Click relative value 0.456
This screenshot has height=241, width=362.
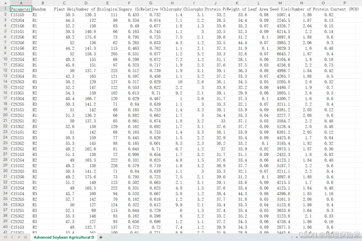pyautogui.click(x=151, y=76)
